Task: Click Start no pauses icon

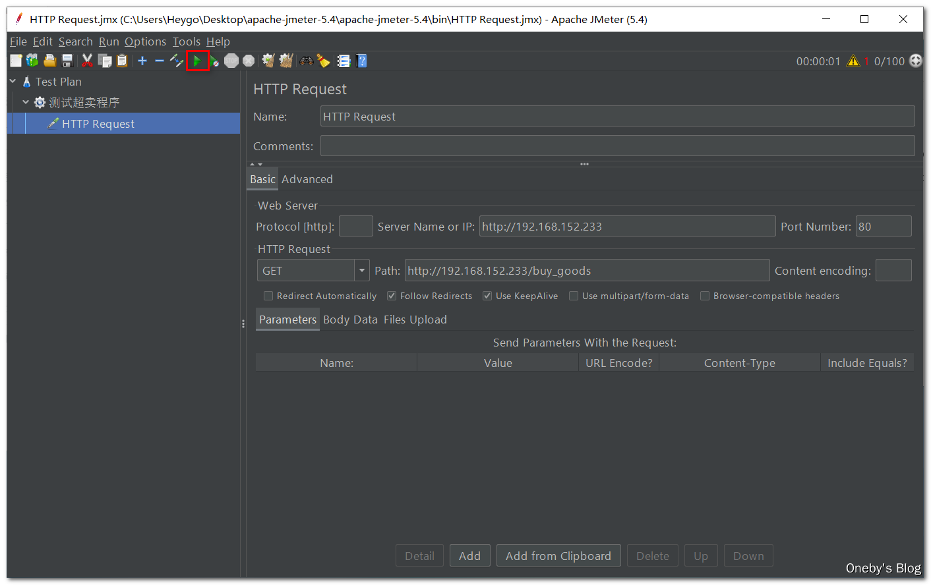Action: pos(214,61)
